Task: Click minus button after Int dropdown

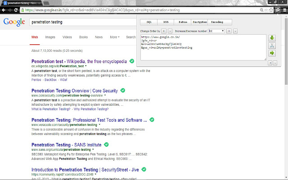Action: [235, 31]
